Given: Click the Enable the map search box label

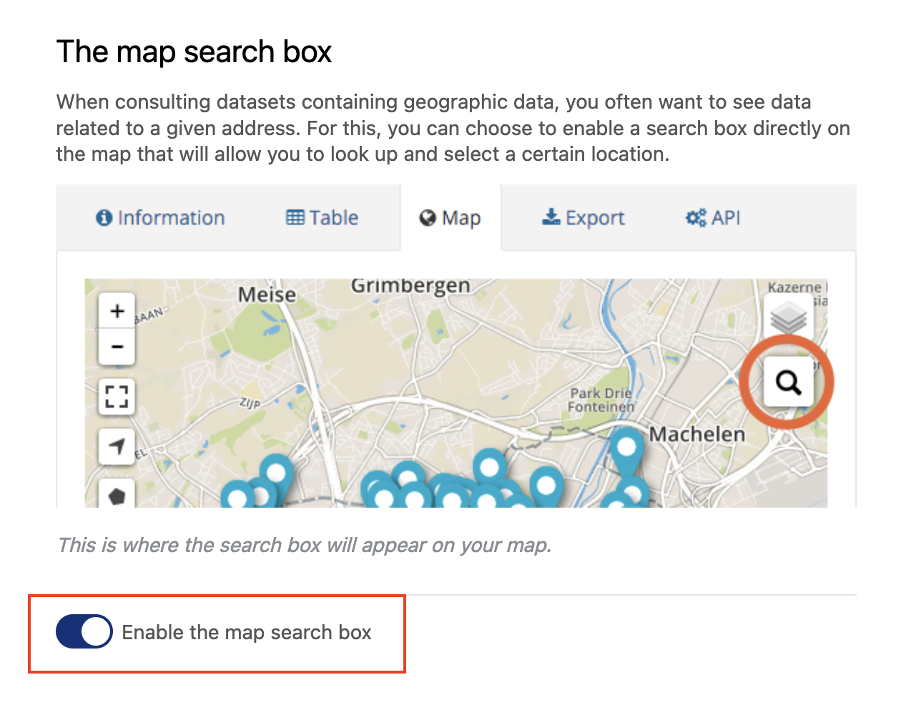Looking at the screenshot, I should pos(247,632).
